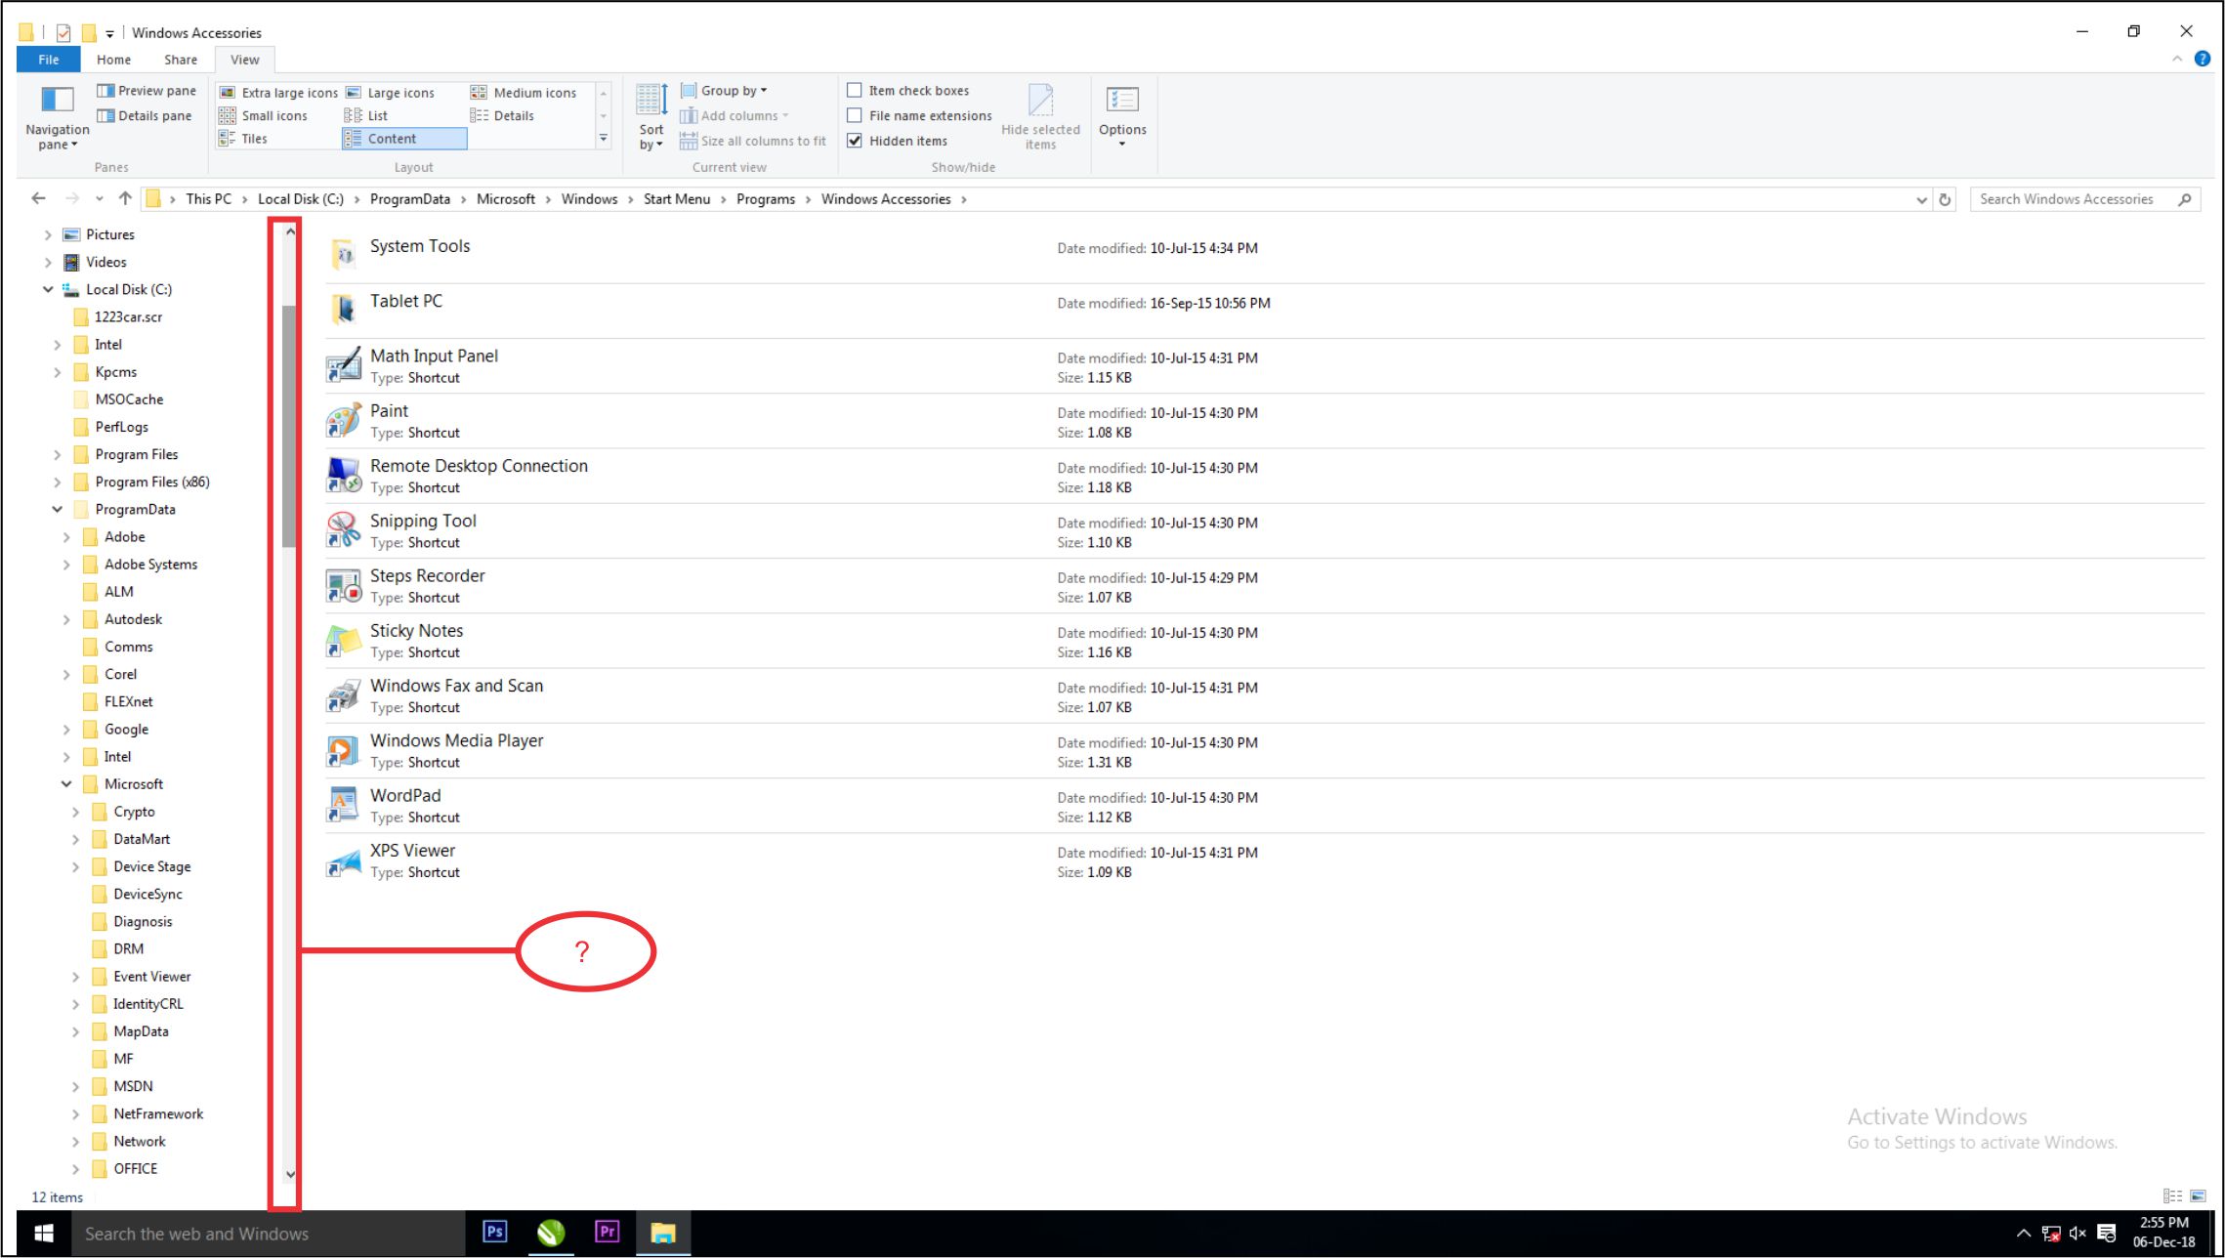Click the Search Windows Accessories field
The image size is (2225, 1258).
pos(2067,199)
